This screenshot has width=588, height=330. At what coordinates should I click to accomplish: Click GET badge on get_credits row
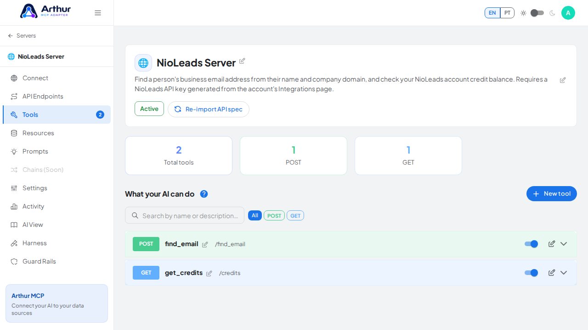tap(146, 273)
